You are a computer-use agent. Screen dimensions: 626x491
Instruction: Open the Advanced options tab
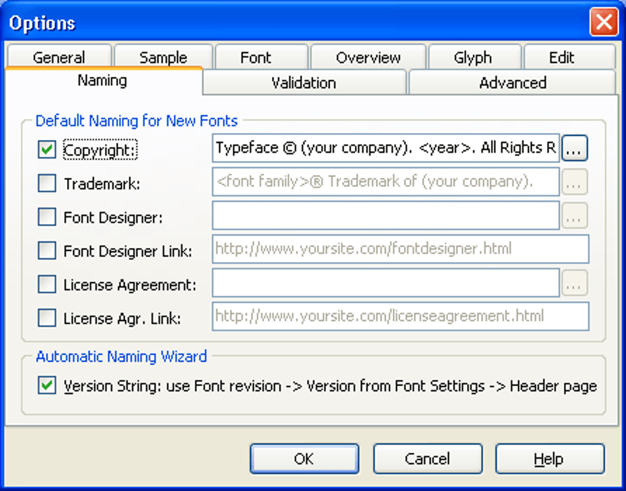pos(512,82)
